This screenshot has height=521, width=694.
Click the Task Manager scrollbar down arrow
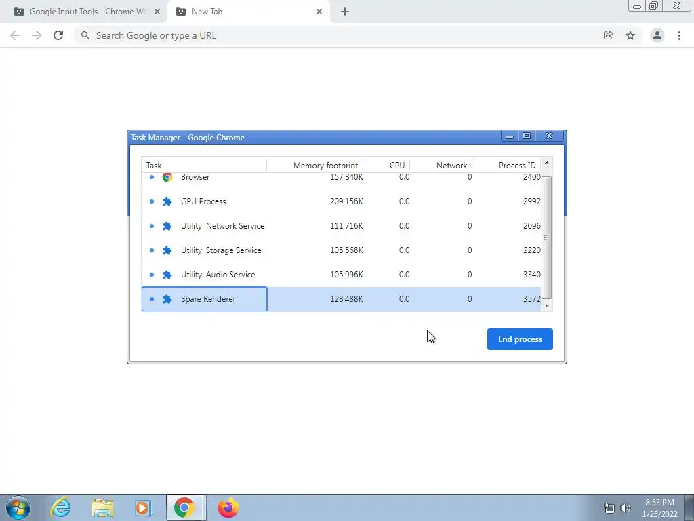(x=547, y=306)
